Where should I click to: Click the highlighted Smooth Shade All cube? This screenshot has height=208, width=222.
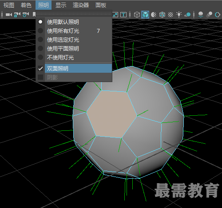(145, 15)
